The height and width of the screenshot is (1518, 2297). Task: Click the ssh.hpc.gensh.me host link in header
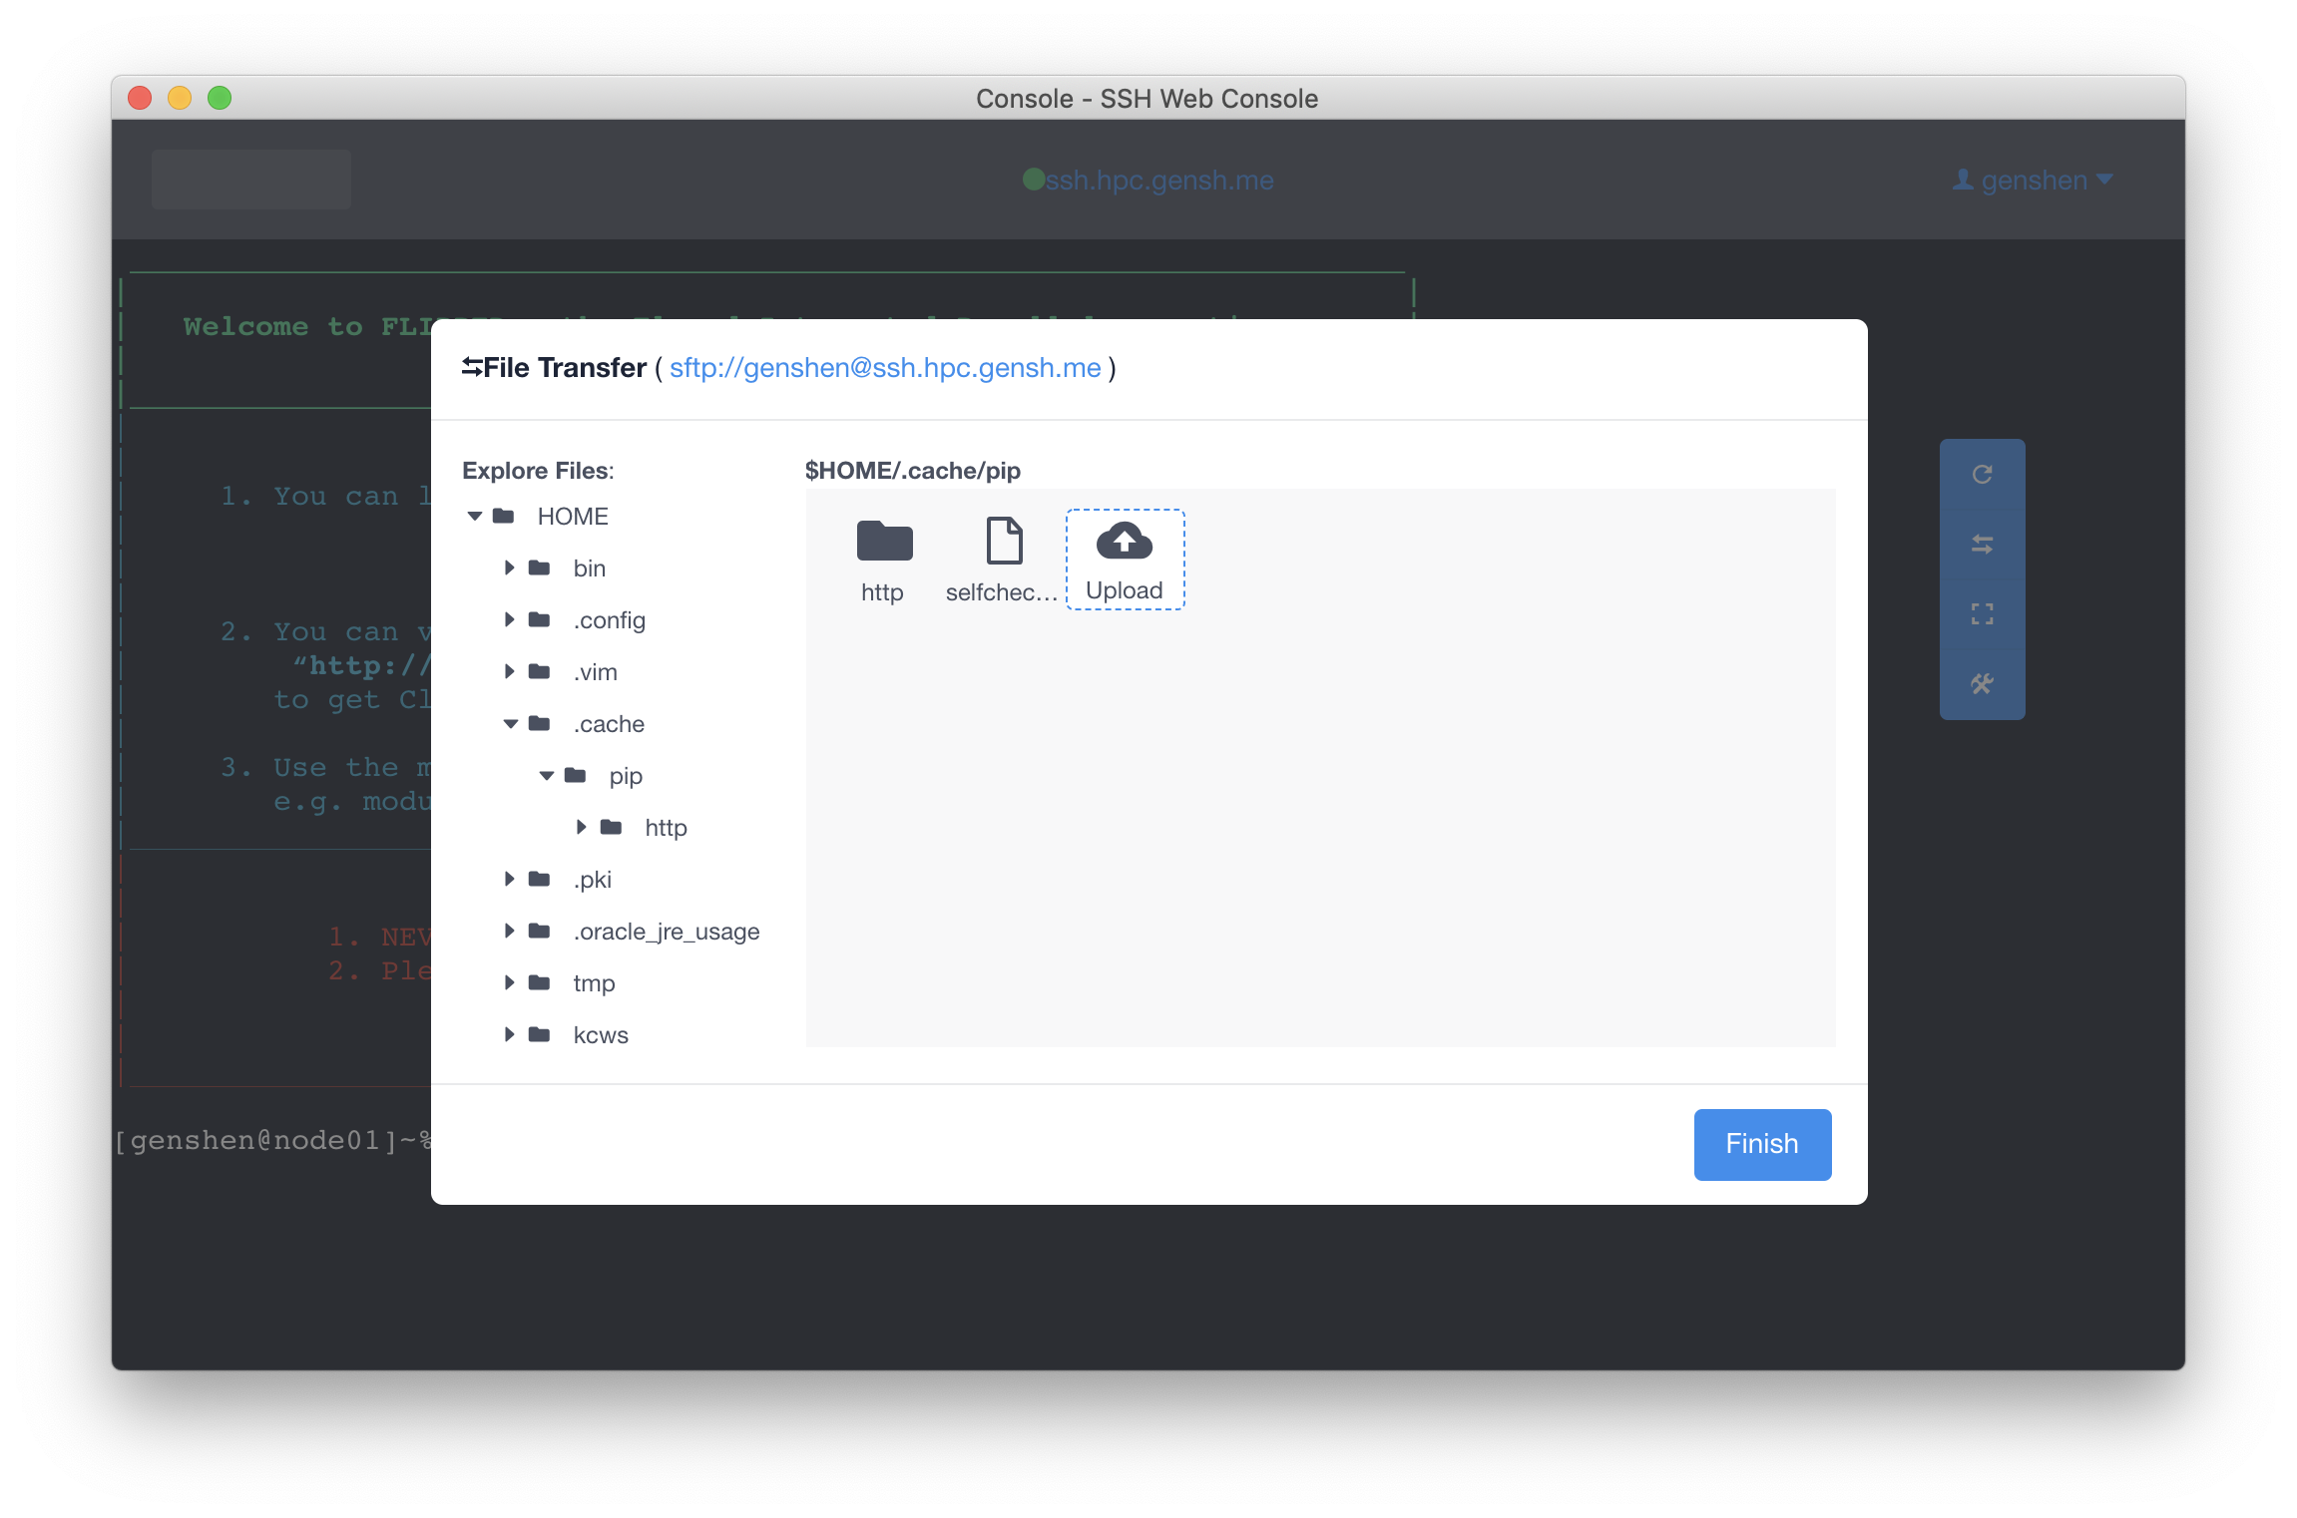click(1158, 181)
